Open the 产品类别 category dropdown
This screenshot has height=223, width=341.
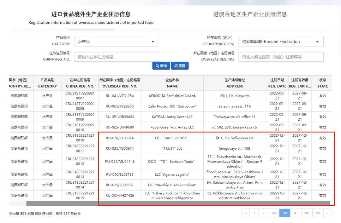click(x=117, y=42)
